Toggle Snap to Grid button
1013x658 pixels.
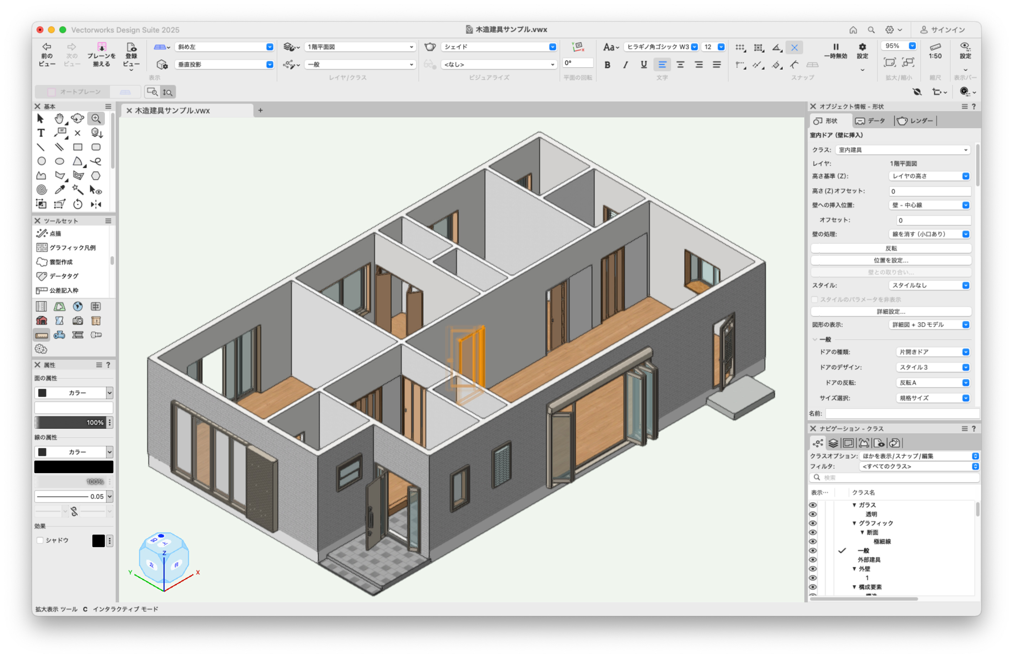coord(740,48)
